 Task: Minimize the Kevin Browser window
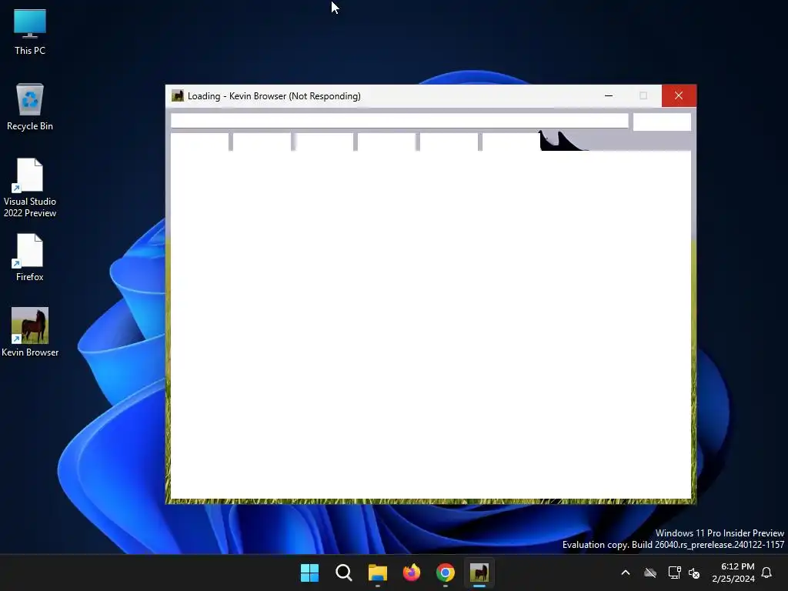609,95
